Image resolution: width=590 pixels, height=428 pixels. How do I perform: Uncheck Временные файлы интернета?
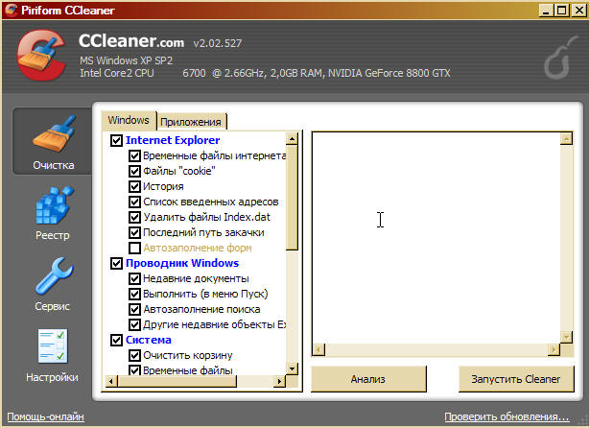click(x=134, y=155)
